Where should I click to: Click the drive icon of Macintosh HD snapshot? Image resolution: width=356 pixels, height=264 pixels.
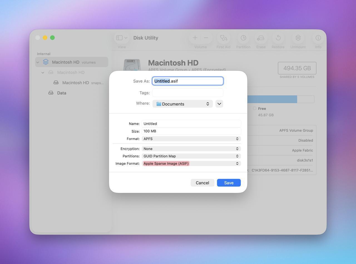pos(56,83)
